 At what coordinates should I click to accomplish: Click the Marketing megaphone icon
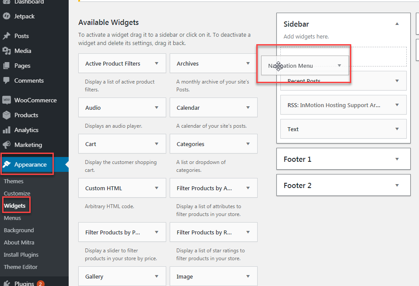7,145
